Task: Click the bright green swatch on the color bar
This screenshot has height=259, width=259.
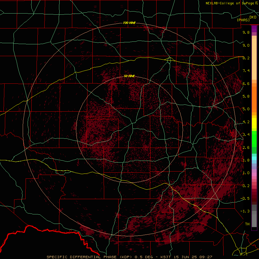Action: coord(254,139)
